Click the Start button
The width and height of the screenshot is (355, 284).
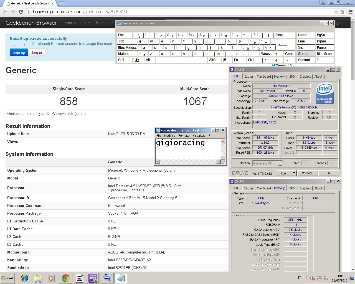point(8,278)
